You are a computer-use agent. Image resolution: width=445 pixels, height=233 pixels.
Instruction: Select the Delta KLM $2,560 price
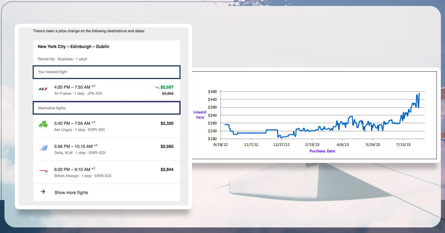[167, 147]
